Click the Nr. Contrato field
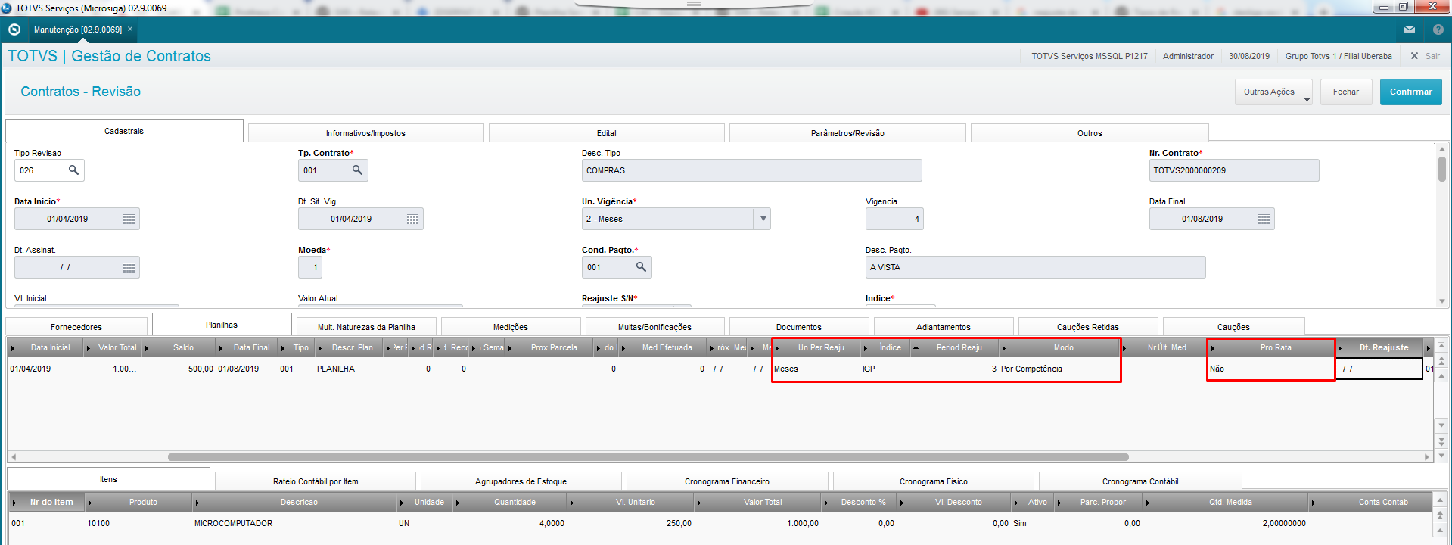This screenshot has width=1452, height=545. point(1234,170)
